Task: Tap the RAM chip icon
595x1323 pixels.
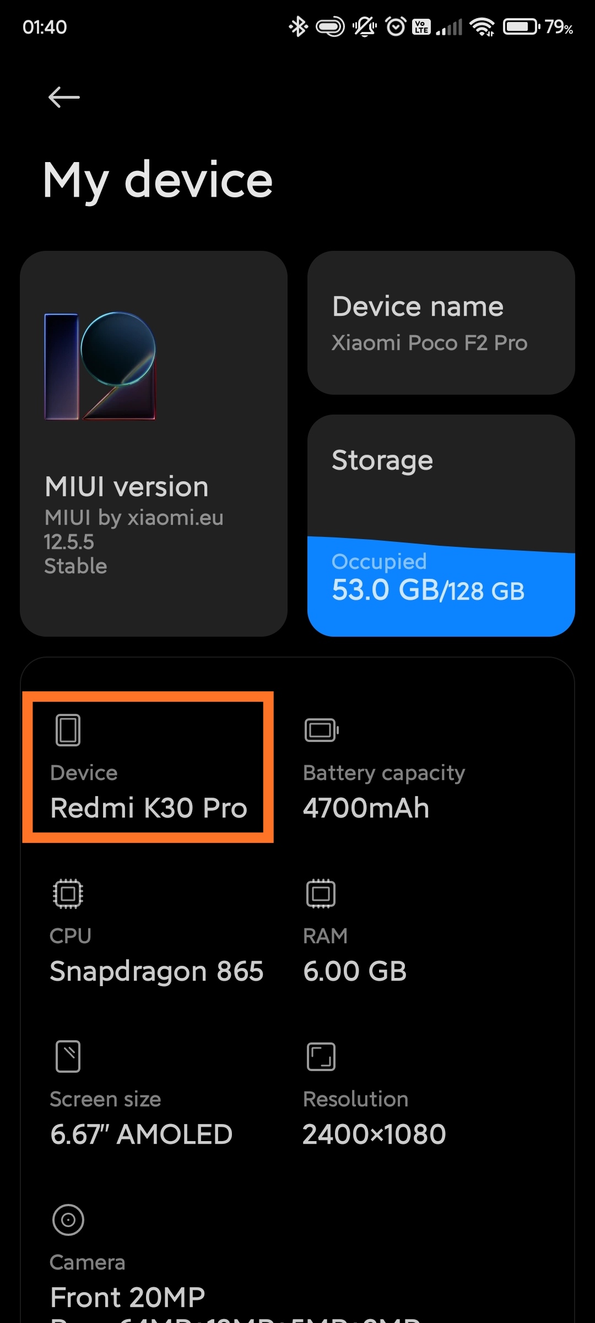Action: coord(321,893)
